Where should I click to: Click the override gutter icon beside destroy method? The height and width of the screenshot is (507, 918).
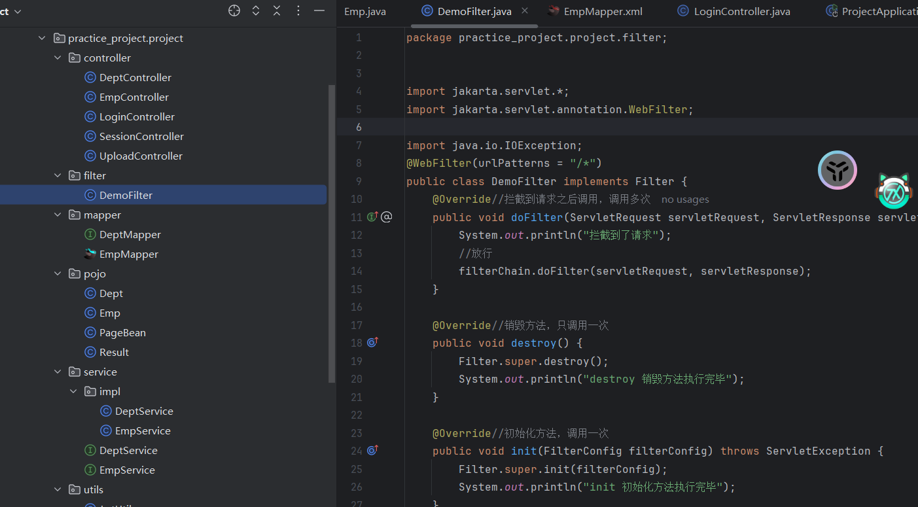tap(372, 342)
